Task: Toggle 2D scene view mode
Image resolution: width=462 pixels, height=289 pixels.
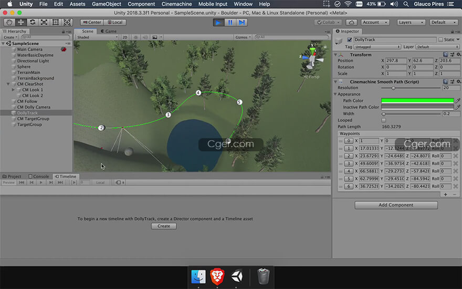Action: pos(125,37)
